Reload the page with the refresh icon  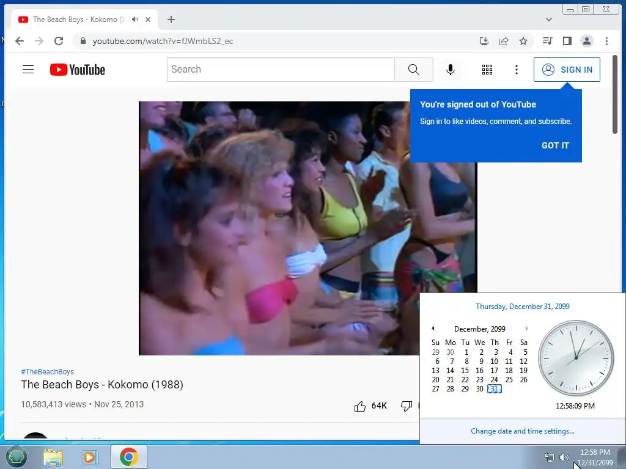click(59, 41)
